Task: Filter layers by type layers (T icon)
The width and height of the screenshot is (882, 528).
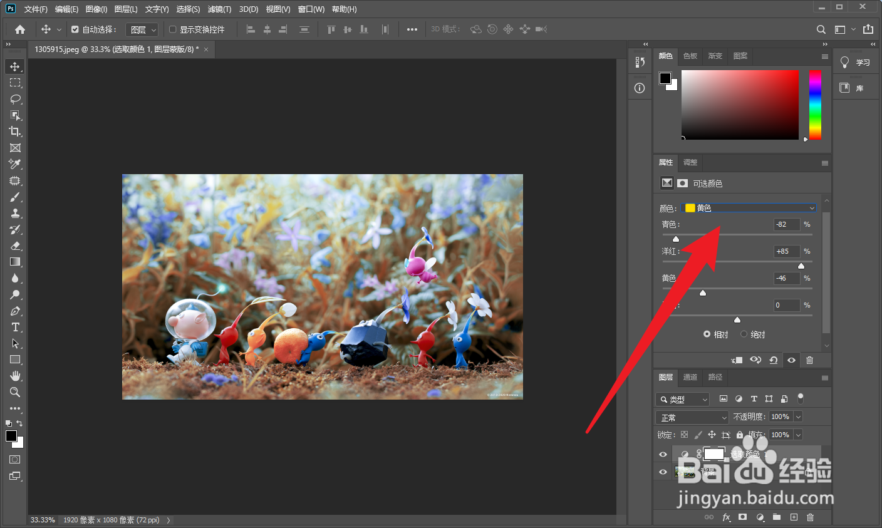Action: point(754,399)
